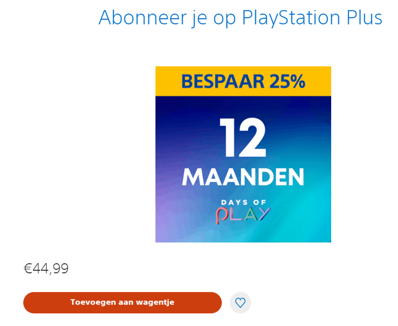
Task: Click the Abonneer je op PlayStation Plus heading
Action: (x=240, y=18)
